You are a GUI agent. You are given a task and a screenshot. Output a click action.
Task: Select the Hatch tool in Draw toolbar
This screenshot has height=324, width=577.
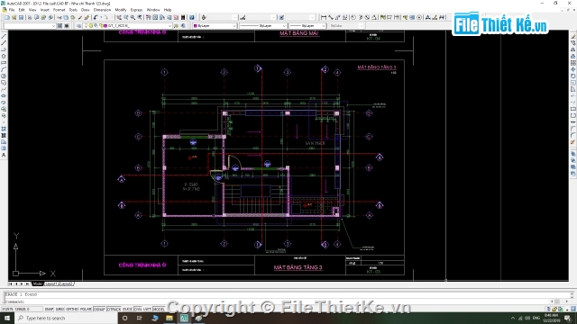click(4, 129)
